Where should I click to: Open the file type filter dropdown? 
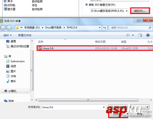147,107
